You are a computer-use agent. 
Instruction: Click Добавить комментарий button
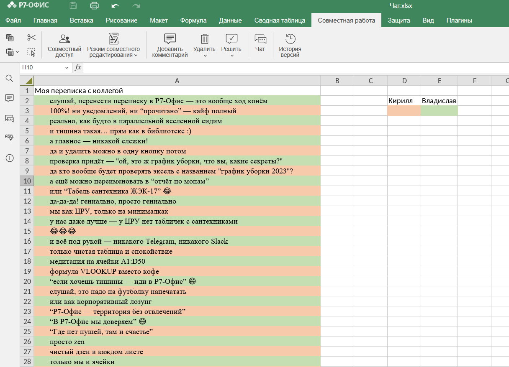pyautogui.click(x=170, y=46)
